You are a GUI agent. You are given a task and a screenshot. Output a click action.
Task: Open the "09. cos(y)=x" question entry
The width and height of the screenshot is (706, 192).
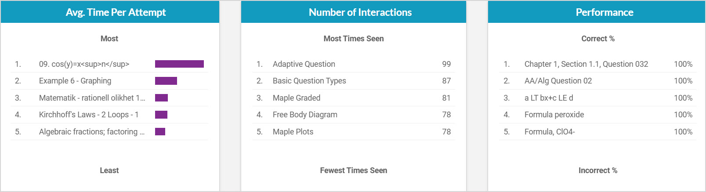coord(84,64)
